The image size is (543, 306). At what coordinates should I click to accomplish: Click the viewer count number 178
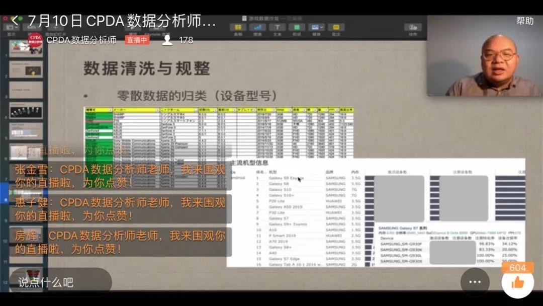[186, 40]
